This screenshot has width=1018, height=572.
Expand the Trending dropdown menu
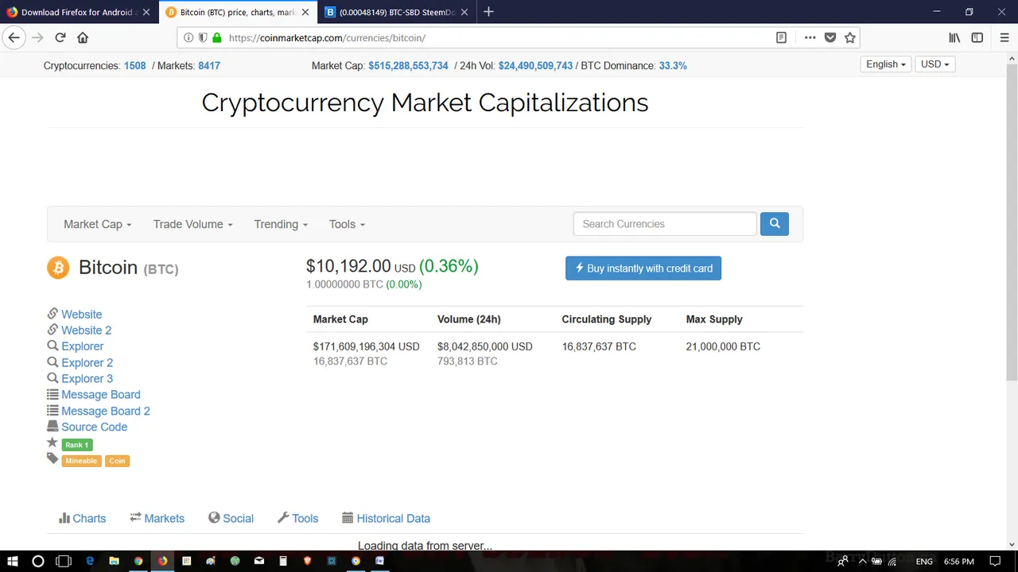pos(281,224)
